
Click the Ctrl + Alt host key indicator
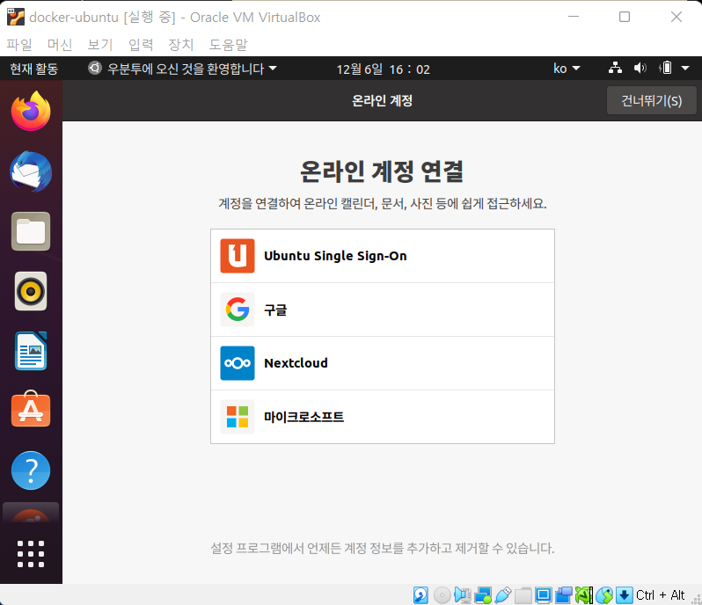pyautogui.click(x=660, y=595)
